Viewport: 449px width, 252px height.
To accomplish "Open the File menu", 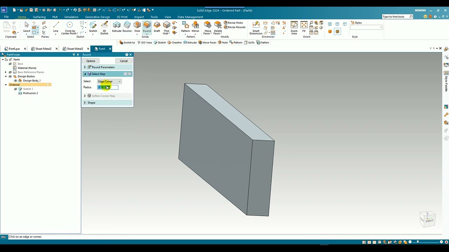I will 6,17.
